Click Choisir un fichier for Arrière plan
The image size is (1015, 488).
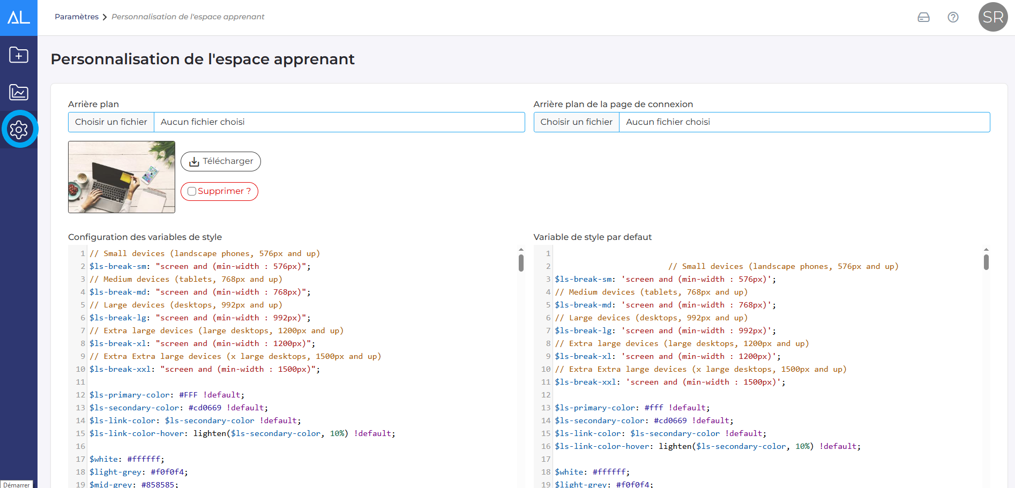111,122
